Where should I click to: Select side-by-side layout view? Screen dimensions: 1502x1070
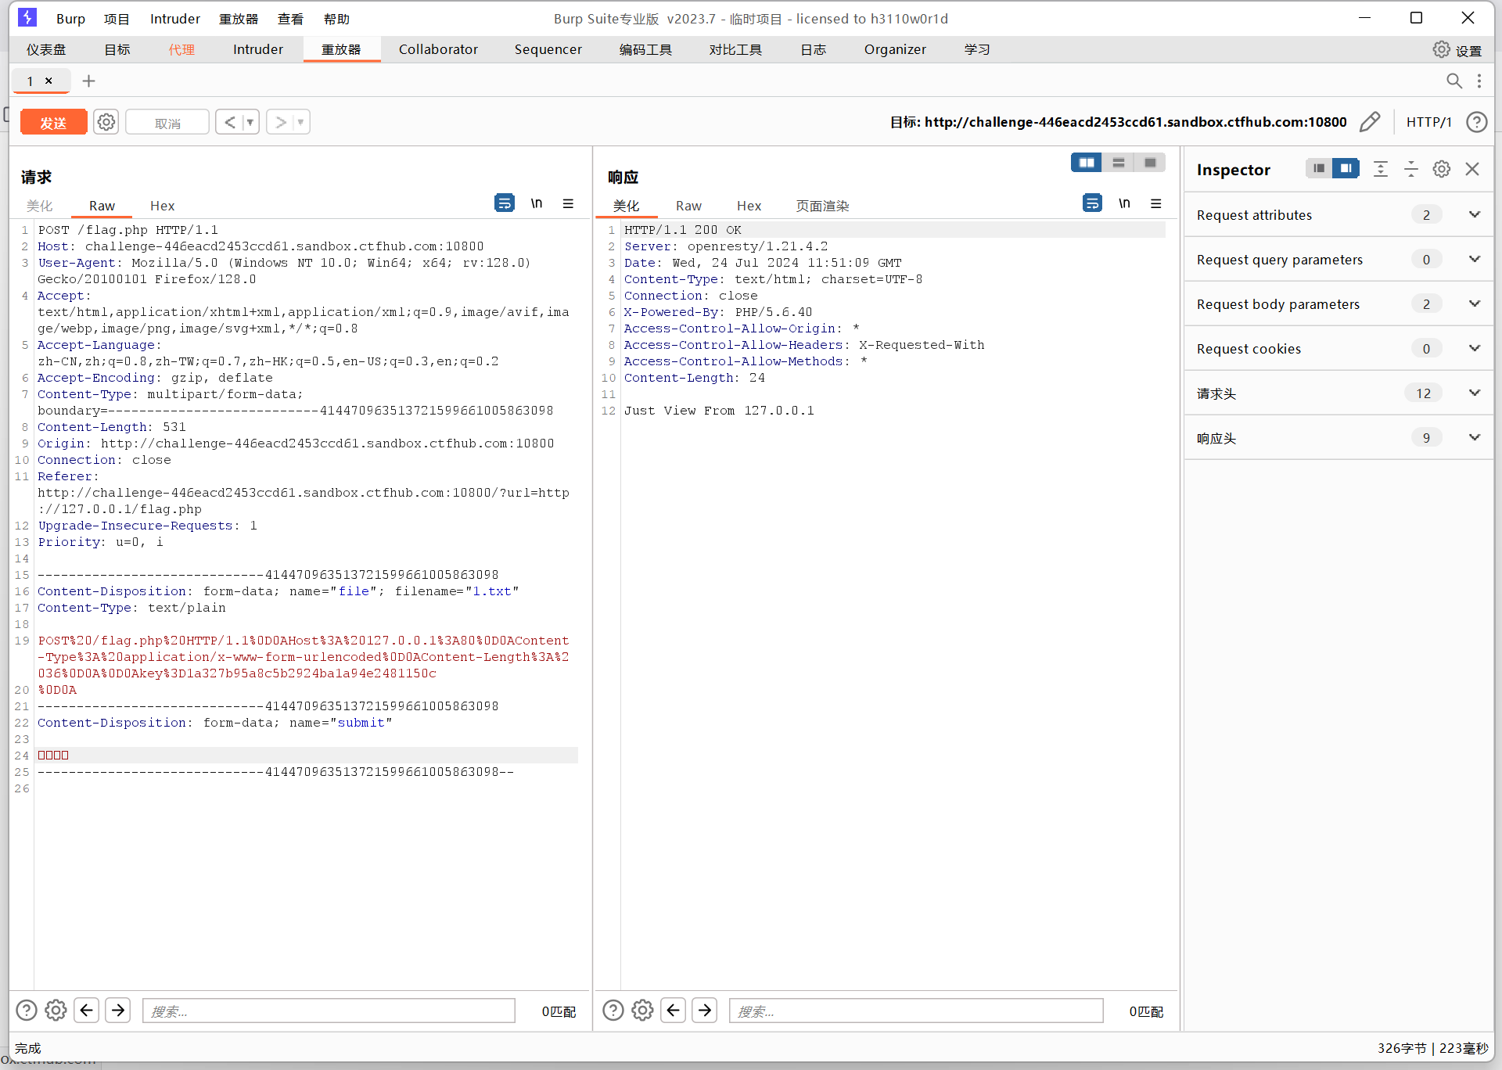1087,163
